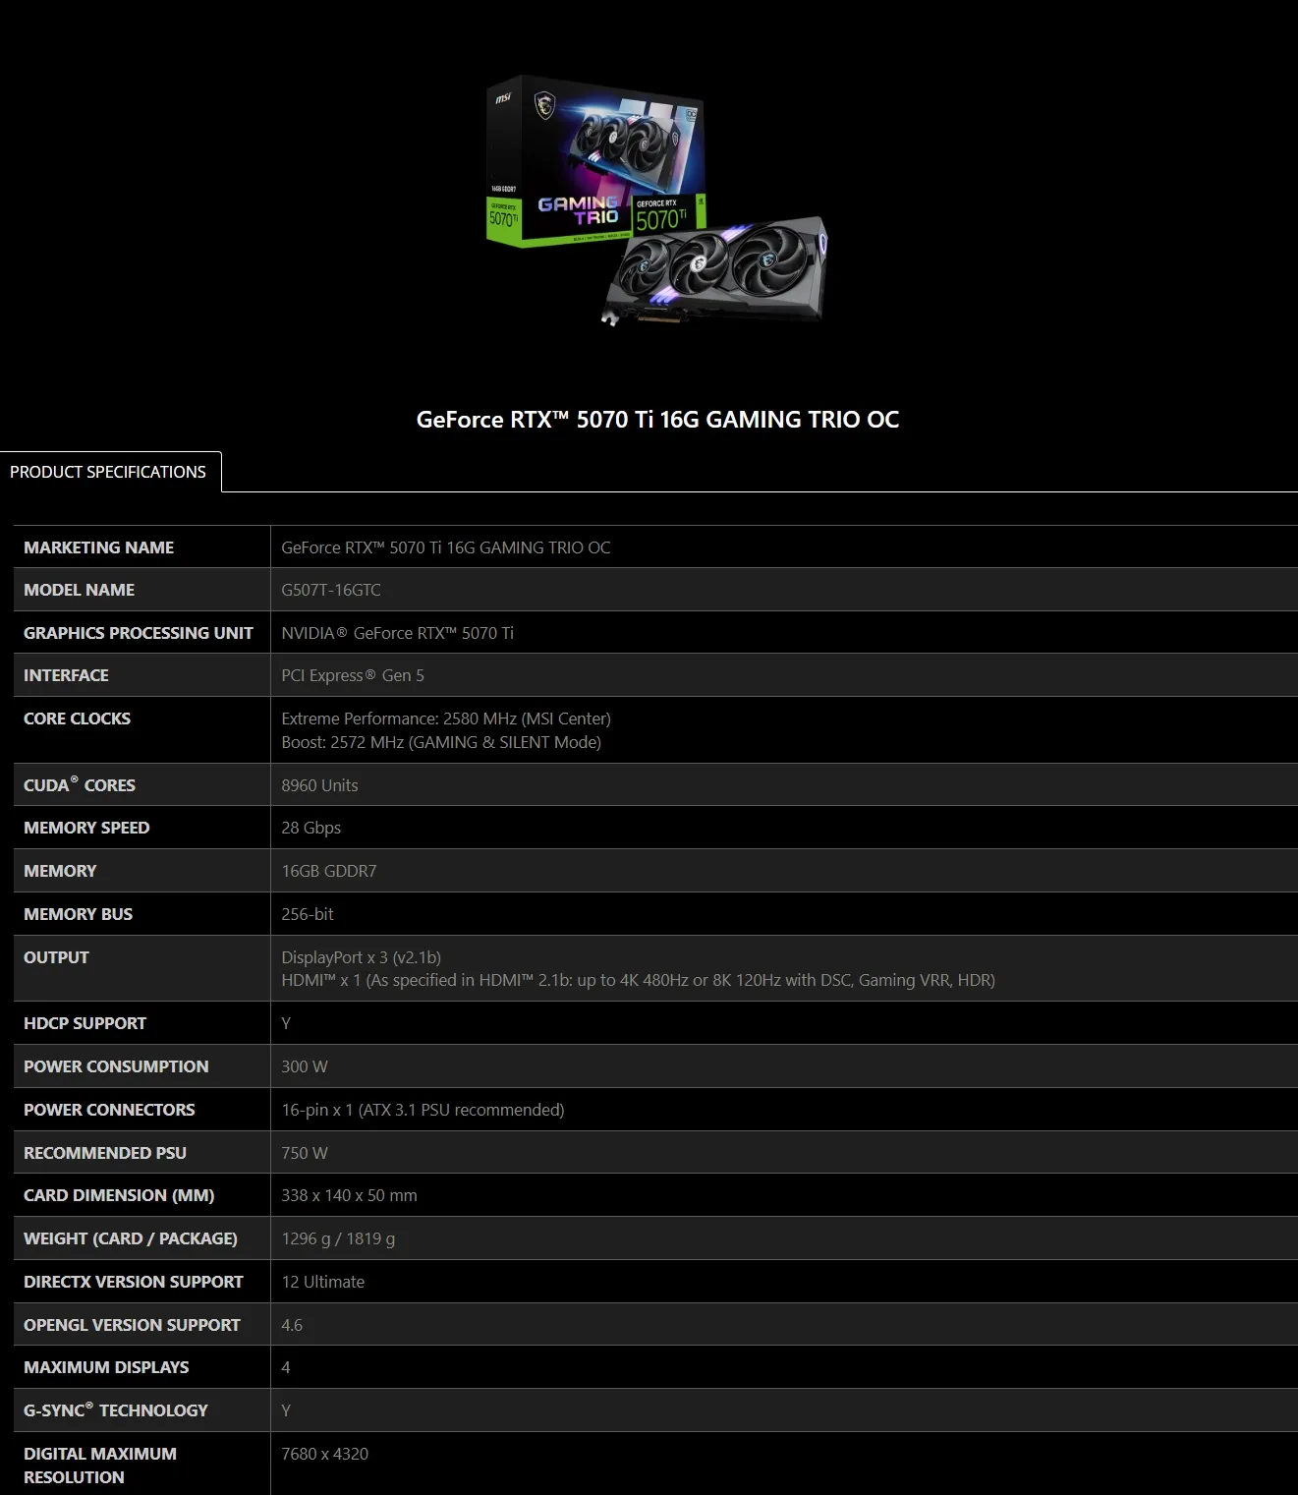The width and height of the screenshot is (1298, 1495).
Task: Select the 8960 Units CUDA cores value
Action: click(x=319, y=785)
